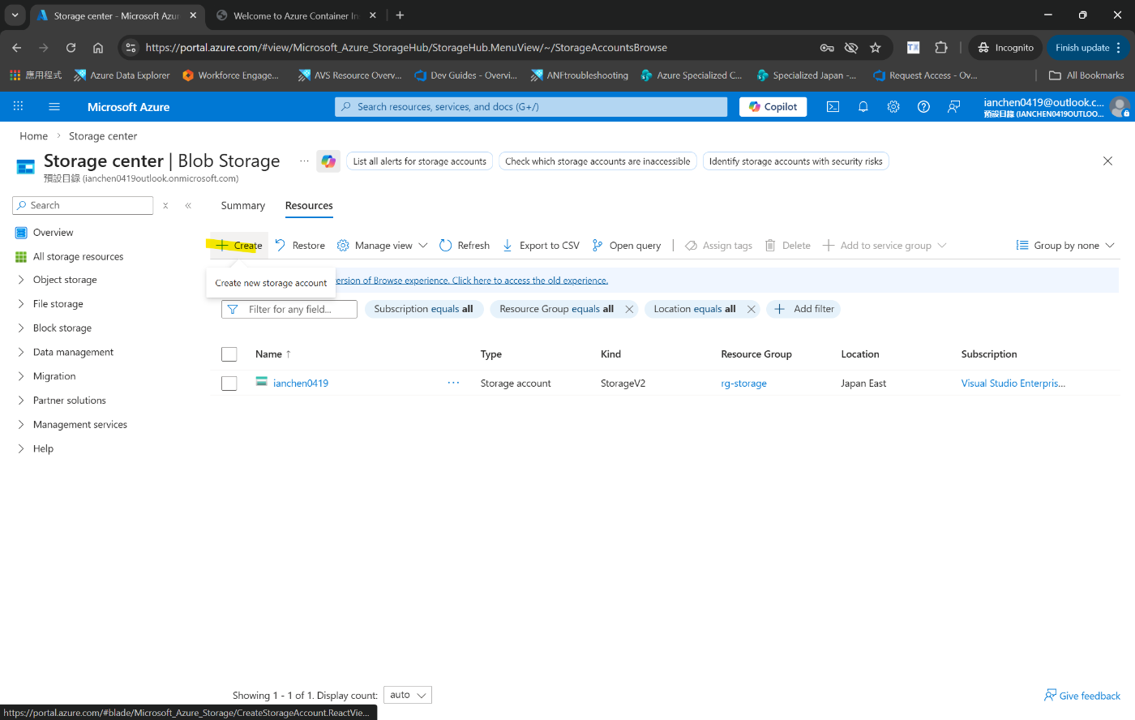The width and height of the screenshot is (1135, 720).
Task: Switch to the Resources tab
Action: coord(309,206)
